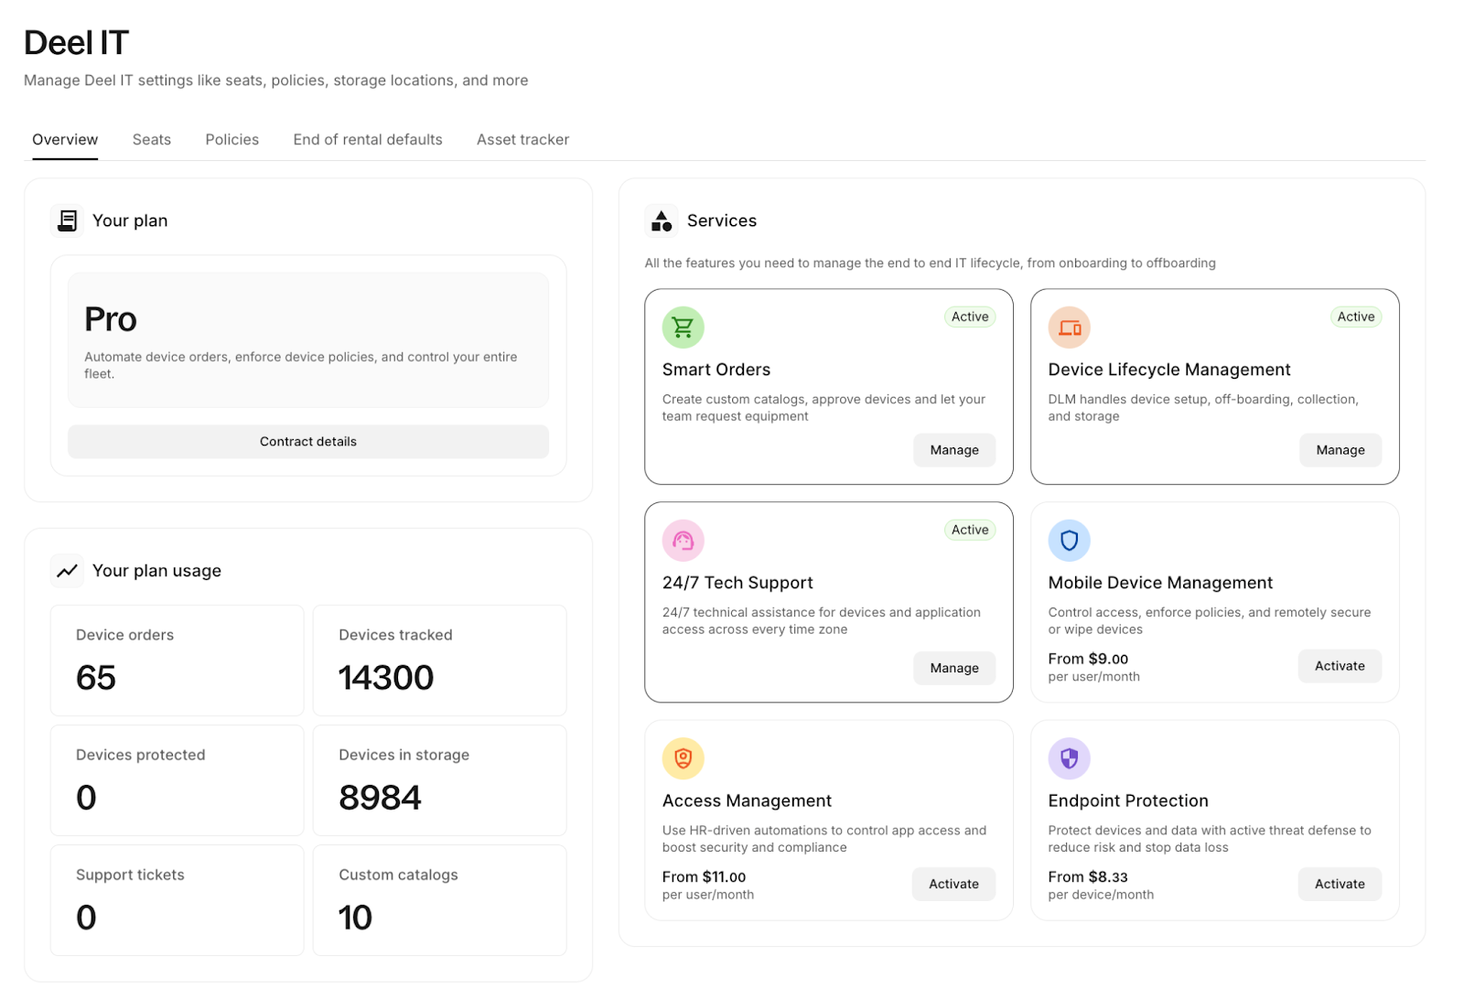Open Contract details for Pro plan
1464x999 pixels.
point(308,442)
